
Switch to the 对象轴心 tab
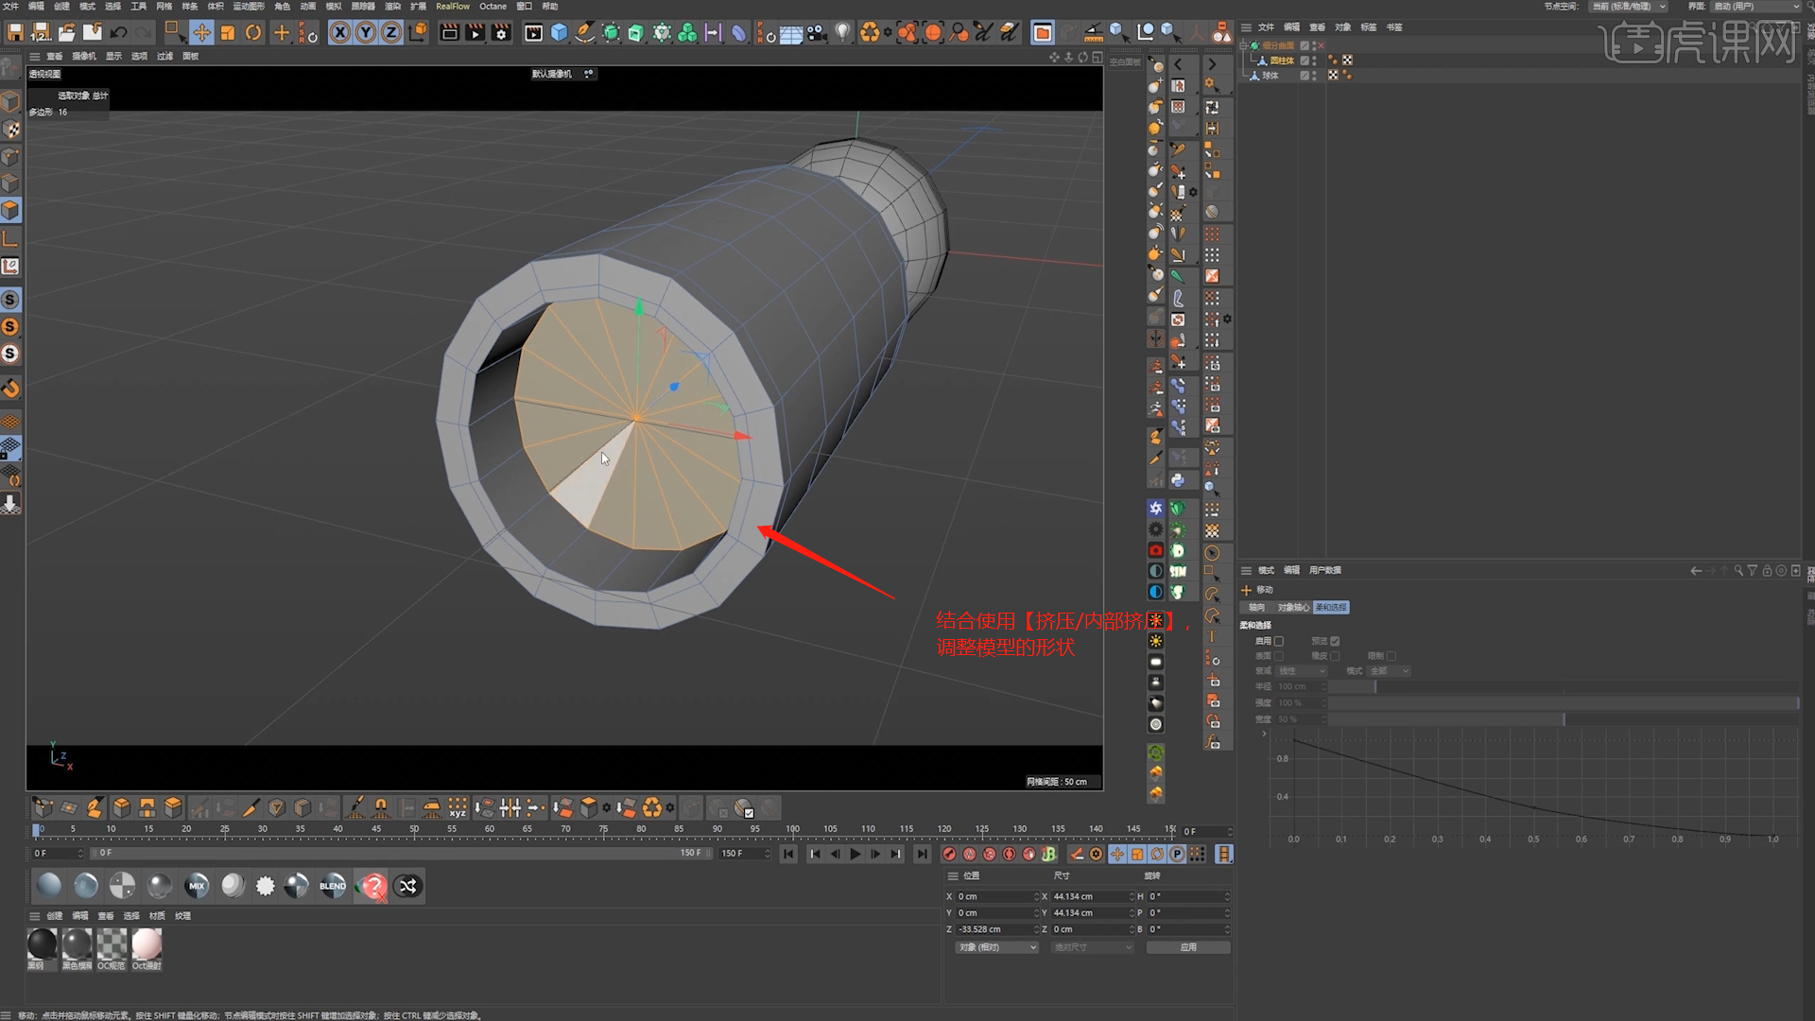[1292, 608]
